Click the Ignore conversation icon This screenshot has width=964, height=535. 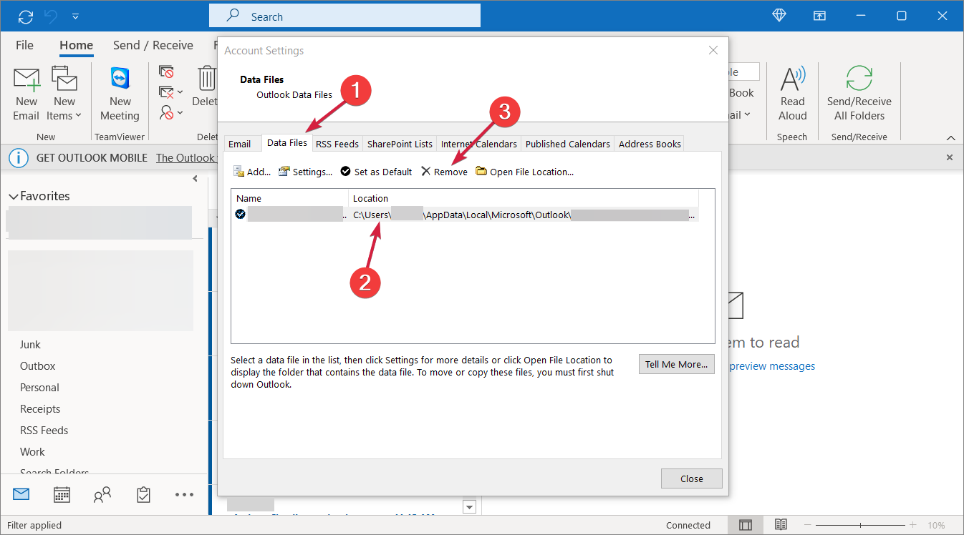pos(166,72)
